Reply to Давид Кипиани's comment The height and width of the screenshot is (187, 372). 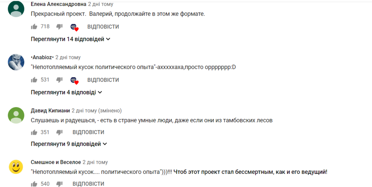coord(89,132)
